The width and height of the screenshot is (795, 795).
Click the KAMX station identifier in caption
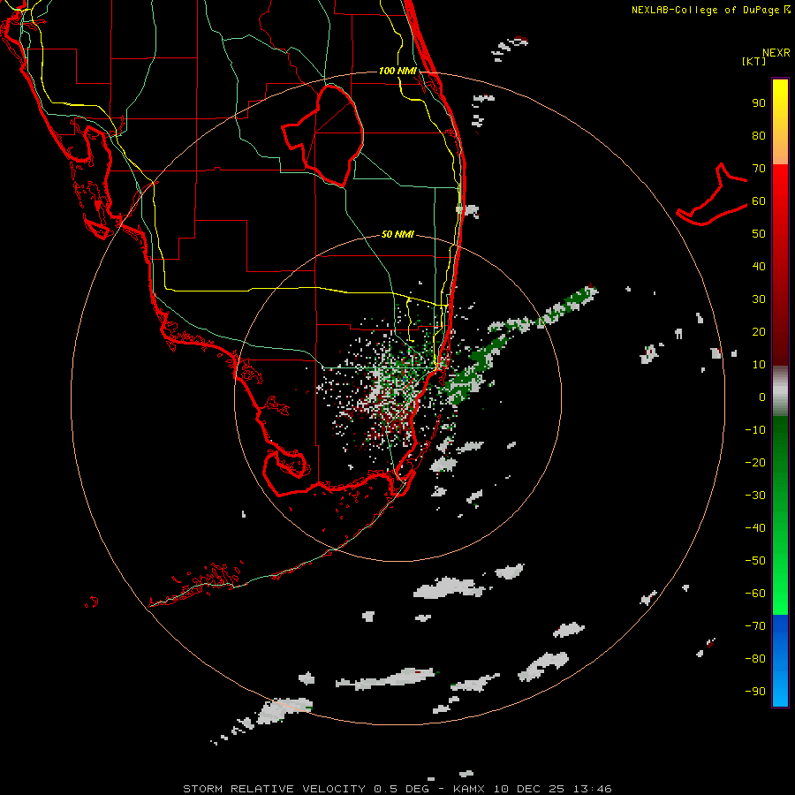(469, 789)
